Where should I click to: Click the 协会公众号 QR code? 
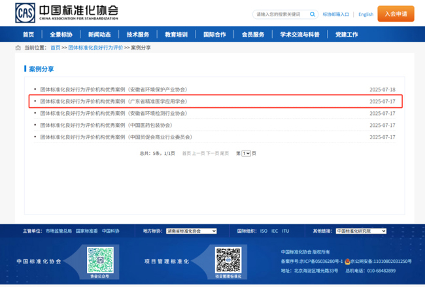[x=100, y=260]
